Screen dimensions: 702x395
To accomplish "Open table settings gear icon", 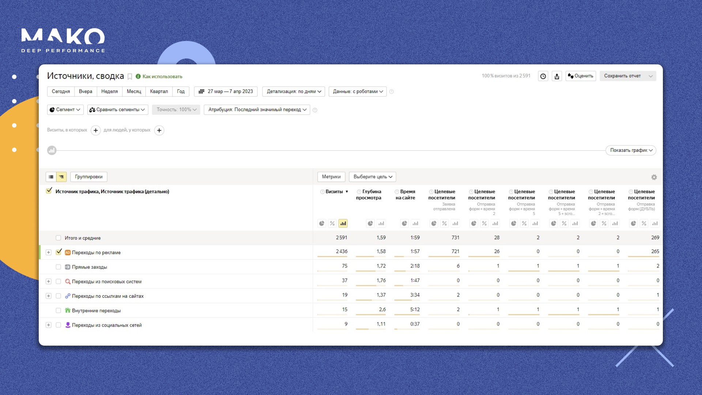I will tap(654, 177).
